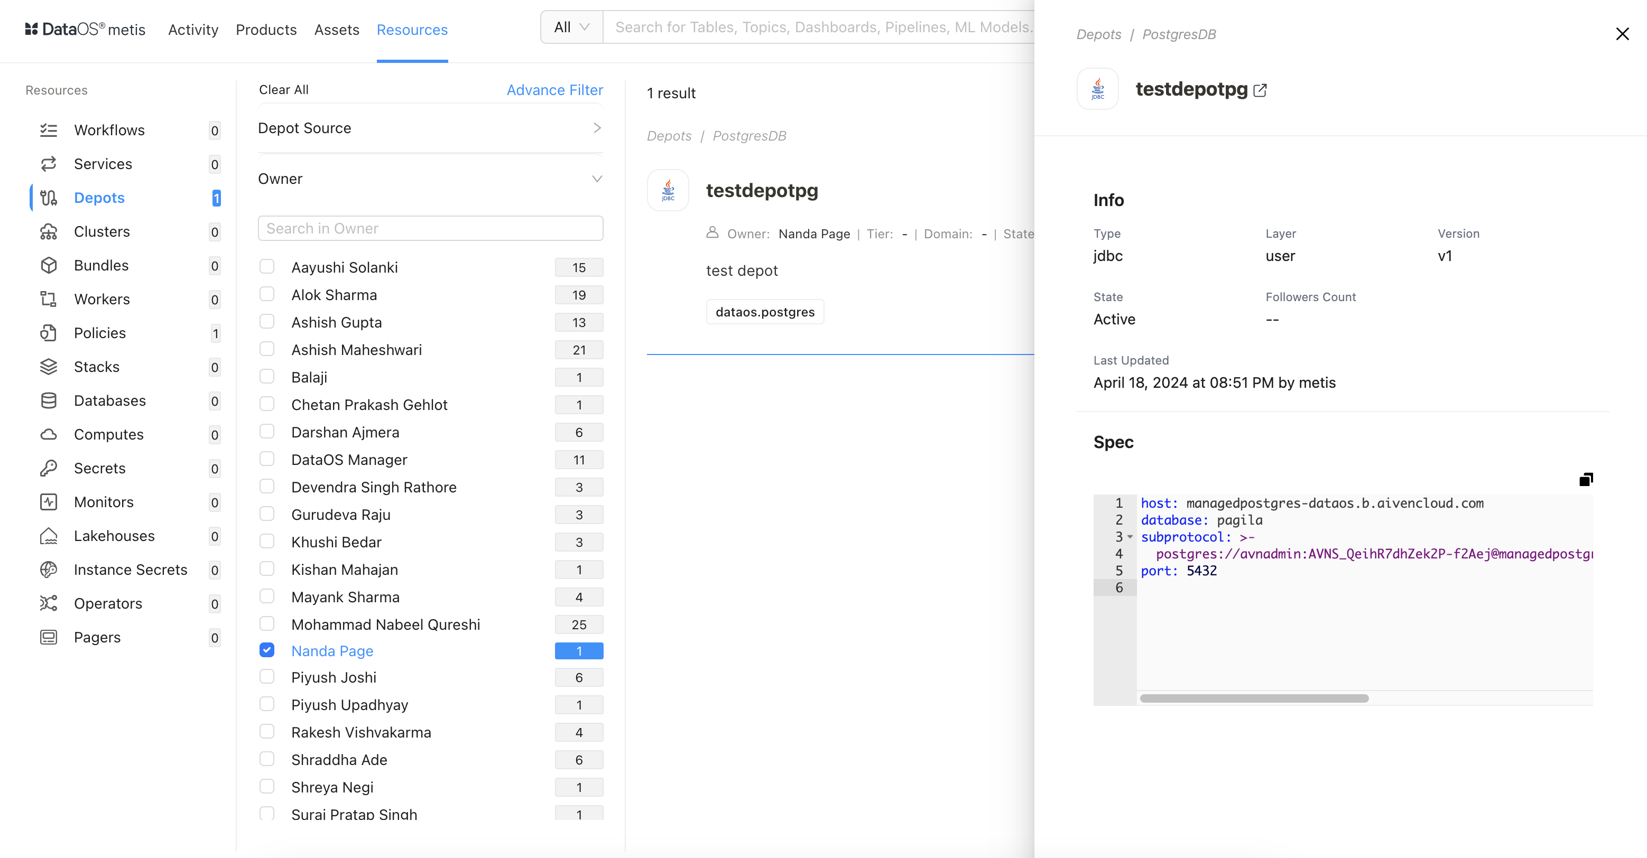Click the Nanda Page owner name in result
The image size is (1647, 858).
click(x=815, y=235)
